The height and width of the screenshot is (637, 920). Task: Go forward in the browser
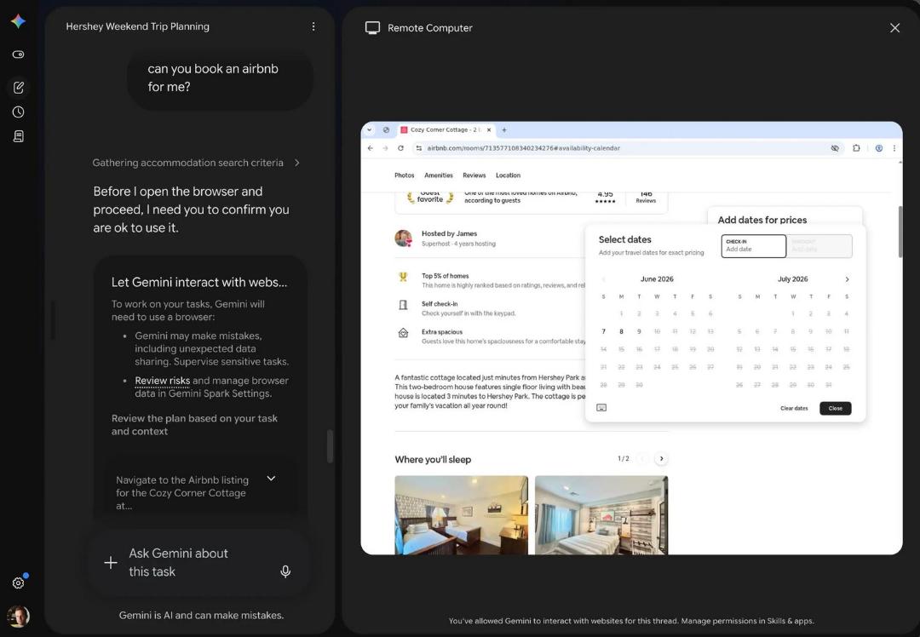pyautogui.click(x=386, y=148)
